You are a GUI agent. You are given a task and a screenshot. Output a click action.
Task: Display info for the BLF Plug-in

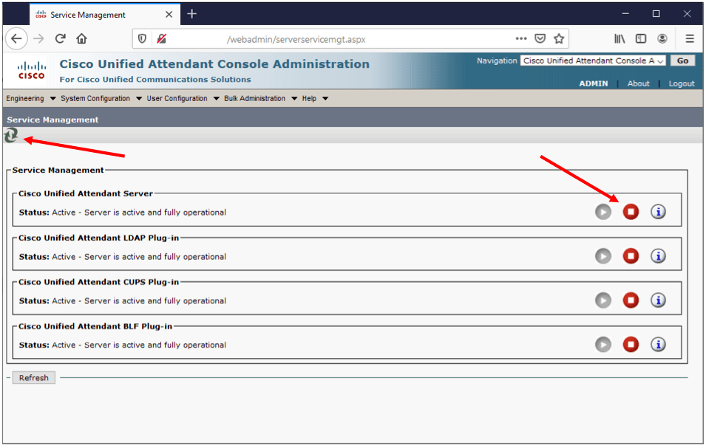click(x=658, y=345)
